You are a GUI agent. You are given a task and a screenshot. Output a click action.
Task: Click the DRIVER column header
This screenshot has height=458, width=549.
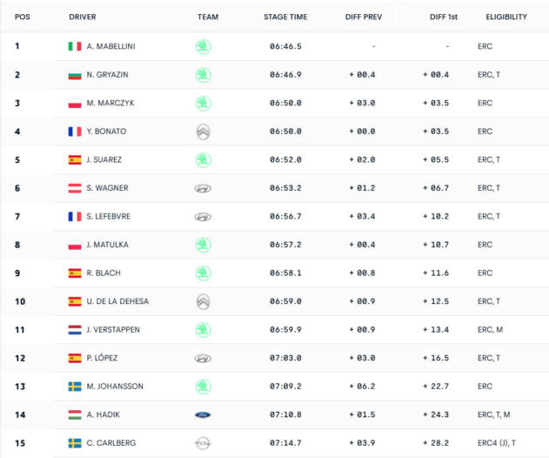pyautogui.click(x=83, y=17)
